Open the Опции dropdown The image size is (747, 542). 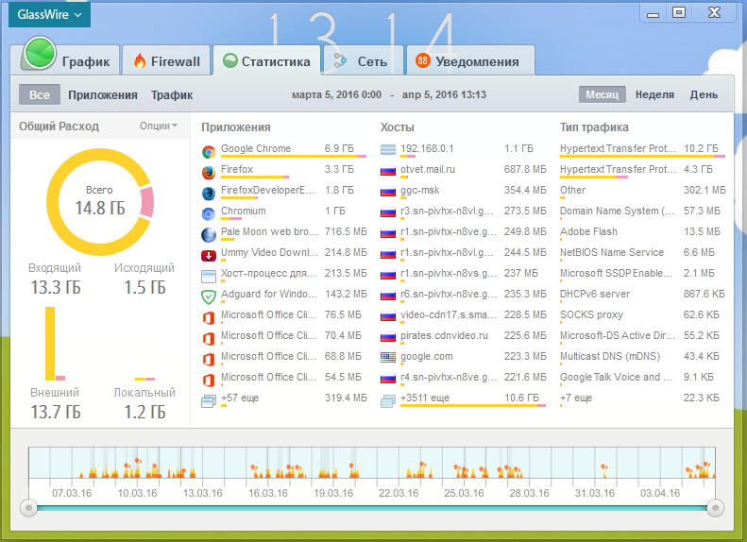click(x=158, y=126)
